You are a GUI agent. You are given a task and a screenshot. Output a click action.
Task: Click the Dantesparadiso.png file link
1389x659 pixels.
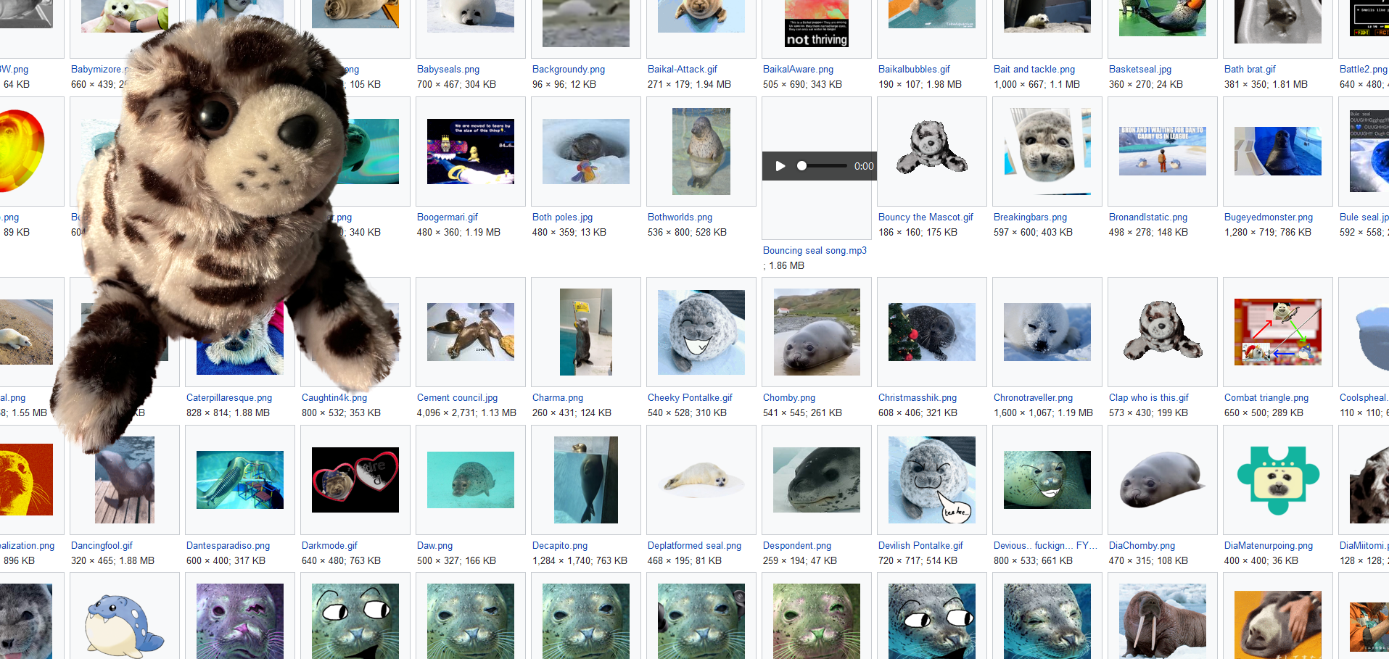tap(228, 546)
